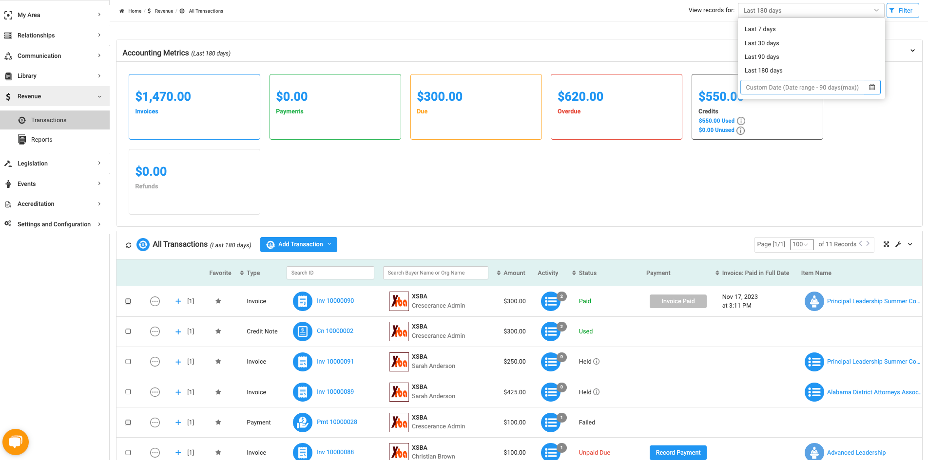Open the more options circle for Cn 10000002
This screenshot has width=928, height=460.
[x=155, y=331]
